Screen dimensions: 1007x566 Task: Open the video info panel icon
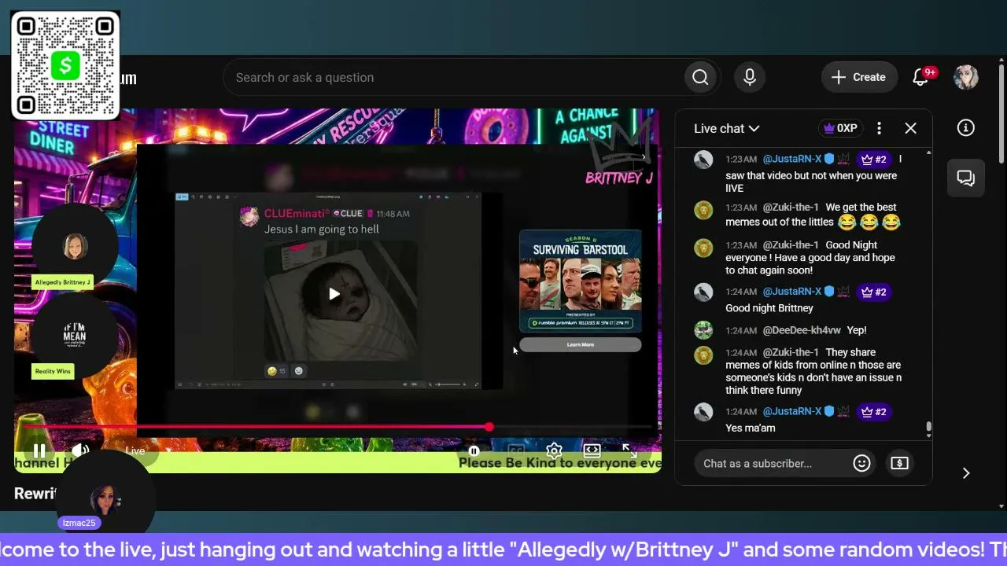966,128
